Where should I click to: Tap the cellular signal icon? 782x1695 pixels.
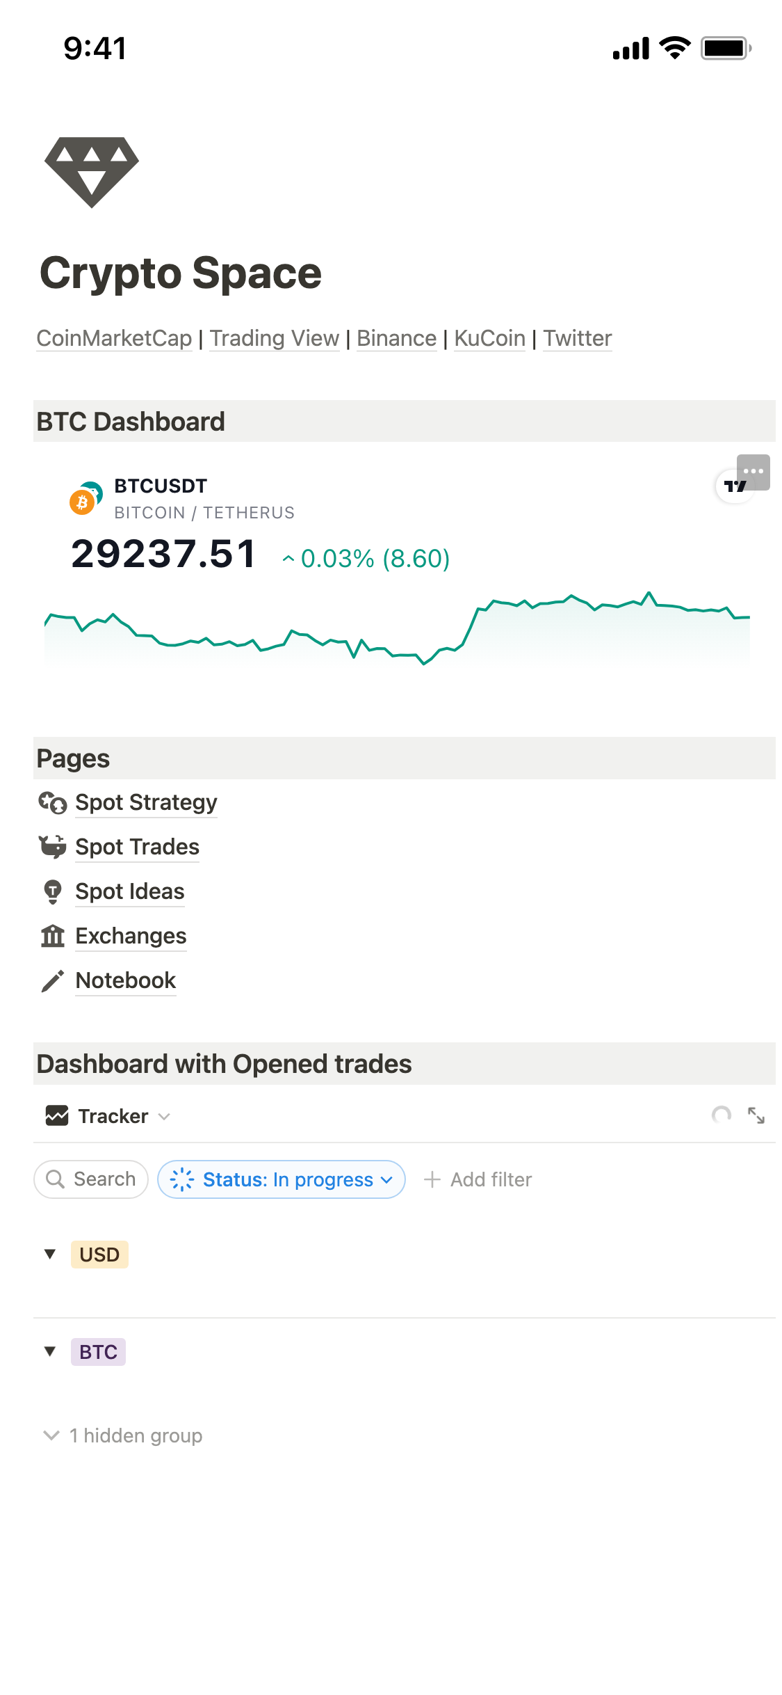[631, 49]
